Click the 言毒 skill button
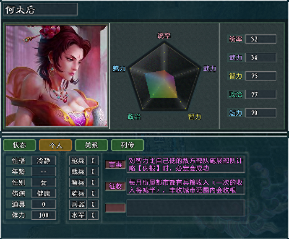This screenshot has height=239, width=289. (x=115, y=164)
